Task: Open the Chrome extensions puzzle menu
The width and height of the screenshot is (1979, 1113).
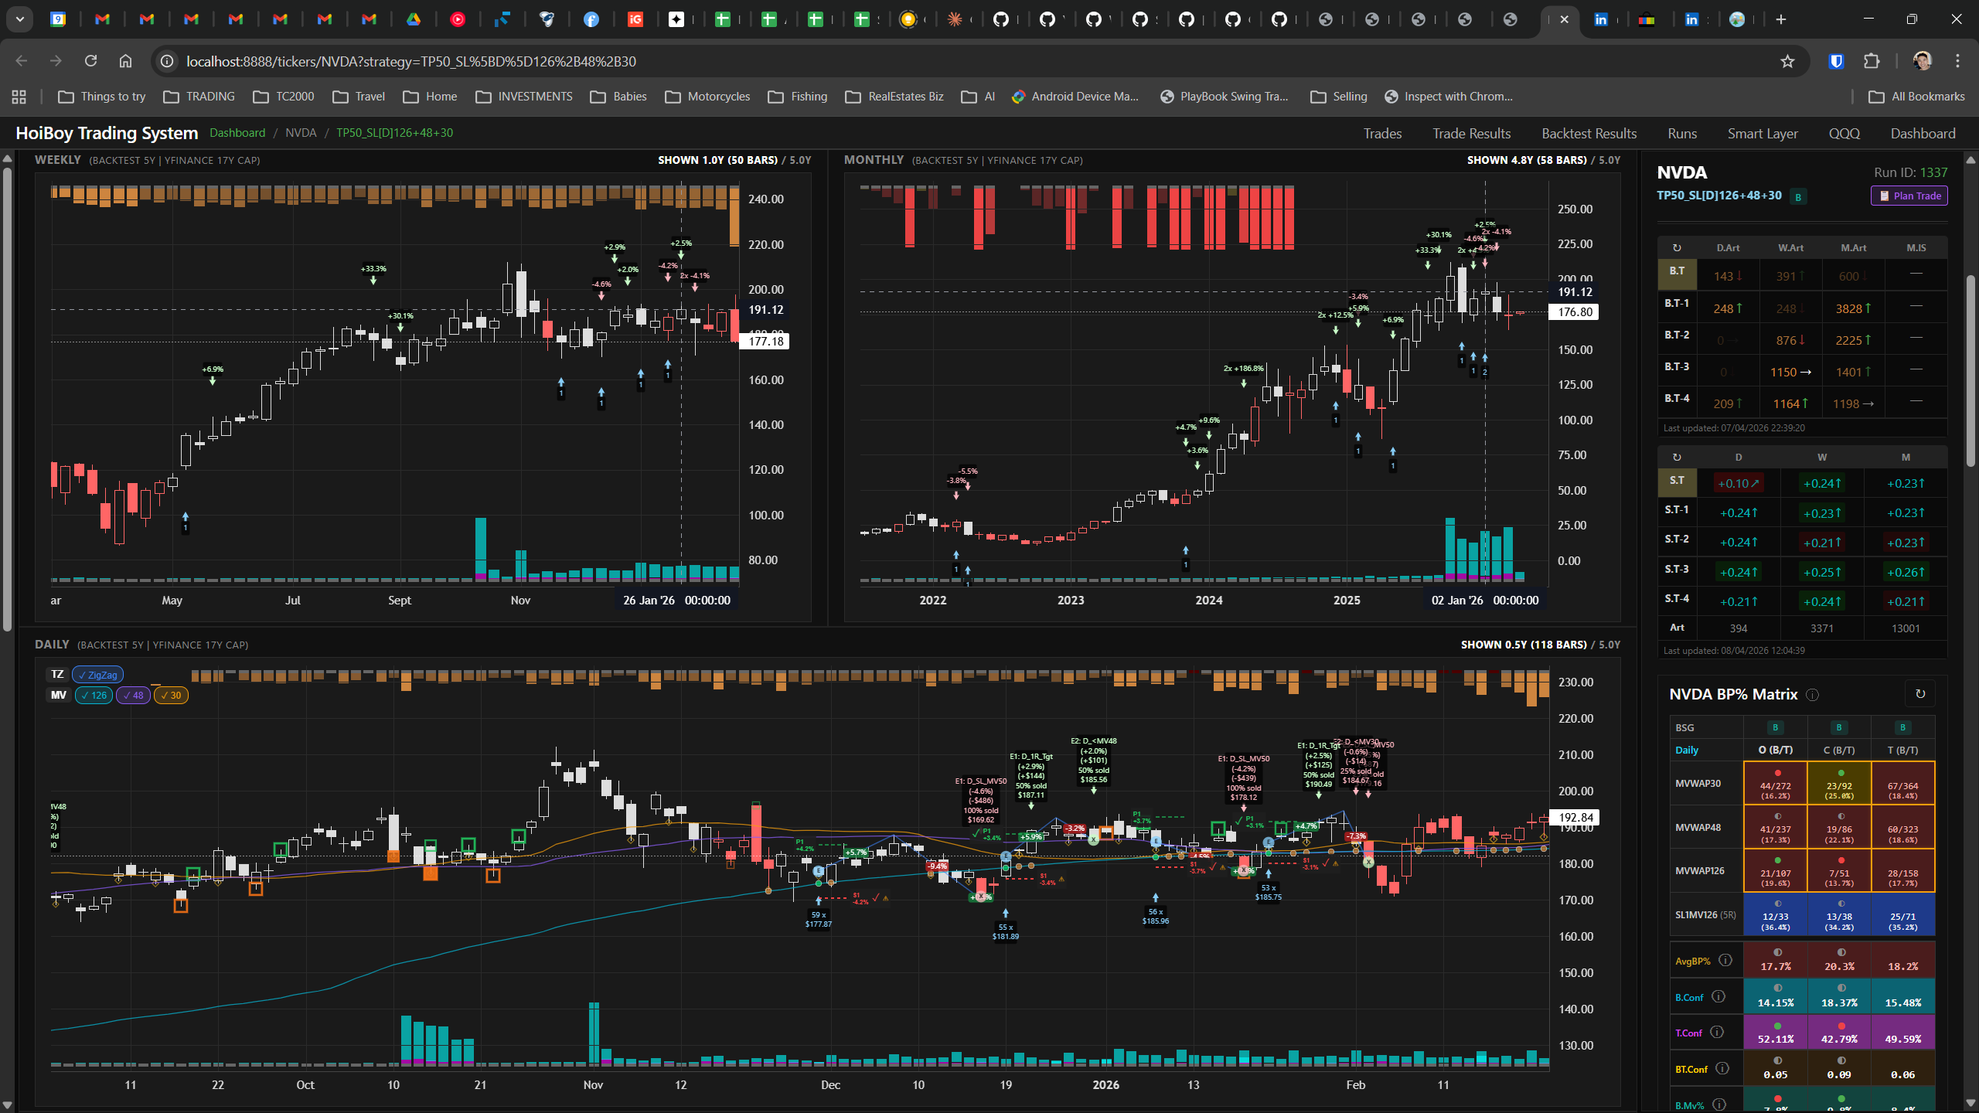Action: point(1872,61)
